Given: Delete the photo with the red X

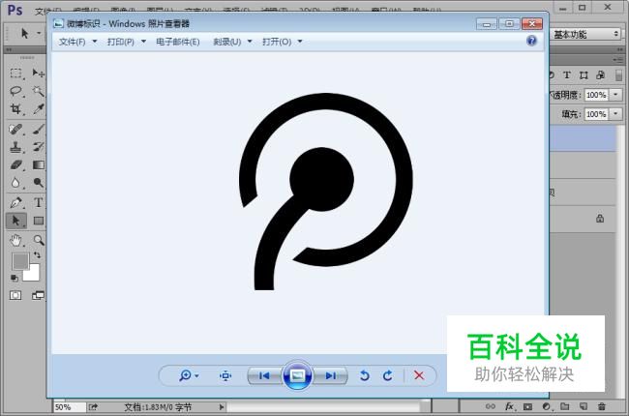Looking at the screenshot, I should click(419, 376).
